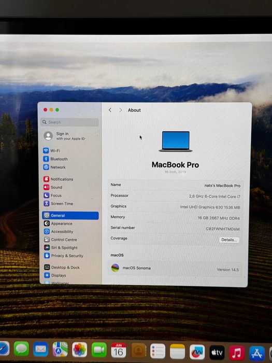Open Mail from the Dock

point(41,349)
